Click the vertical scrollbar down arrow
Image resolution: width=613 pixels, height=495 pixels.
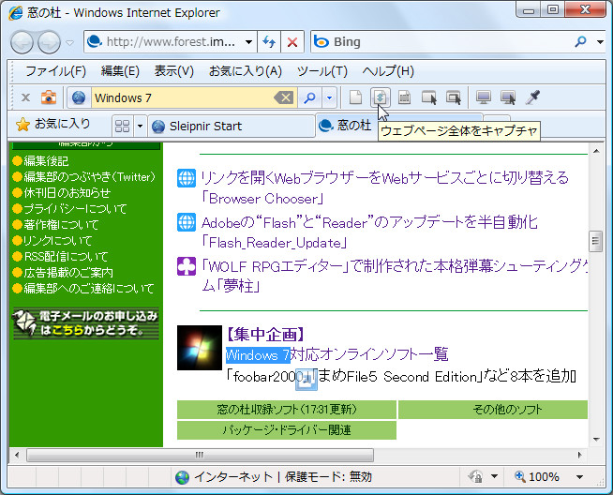point(596,440)
